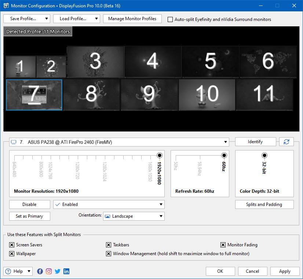Toggle the Wallpaper checkbox

tap(12, 253)
